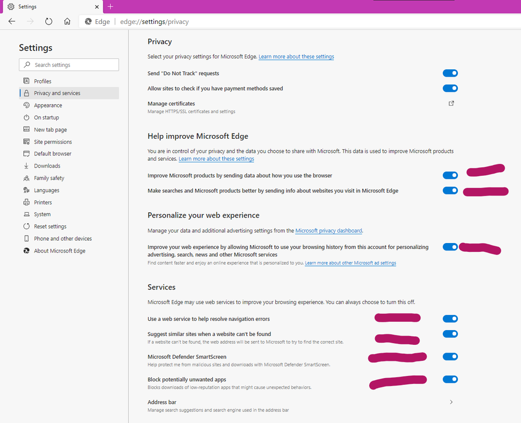
Task: Open Languages settings section
Action: pos(69,190)
